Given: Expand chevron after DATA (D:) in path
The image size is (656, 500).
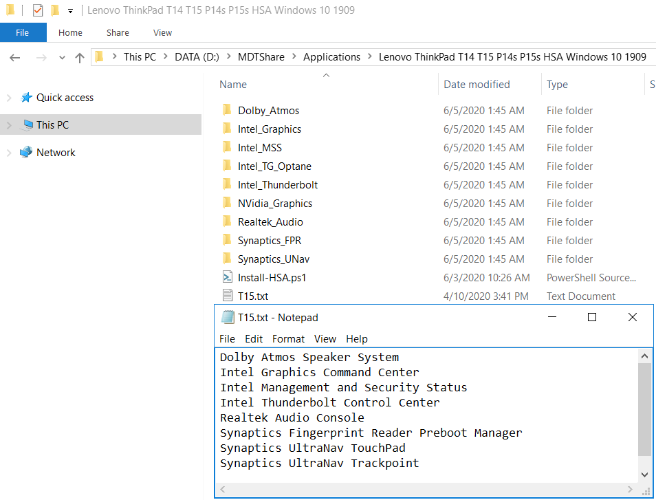Looking at the screenshot, I should pyautogui.click(x=228, y=56).
